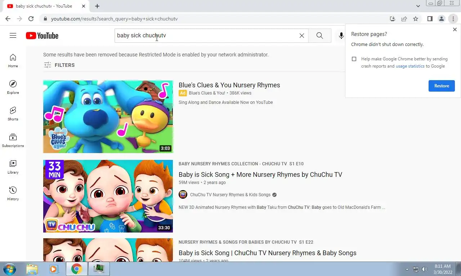Open the Chrome profile icon

(x=441, y=19)
